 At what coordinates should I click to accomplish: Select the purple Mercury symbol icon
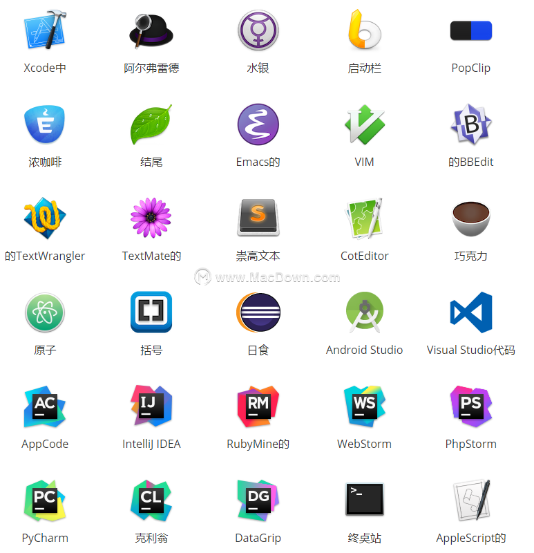258,30
